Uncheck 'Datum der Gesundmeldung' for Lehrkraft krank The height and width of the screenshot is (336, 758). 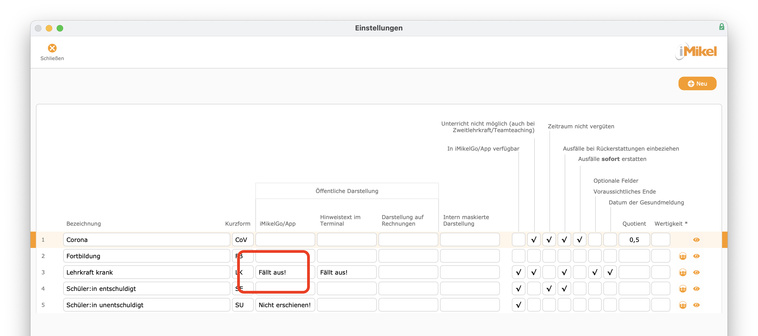coord(610,272)
